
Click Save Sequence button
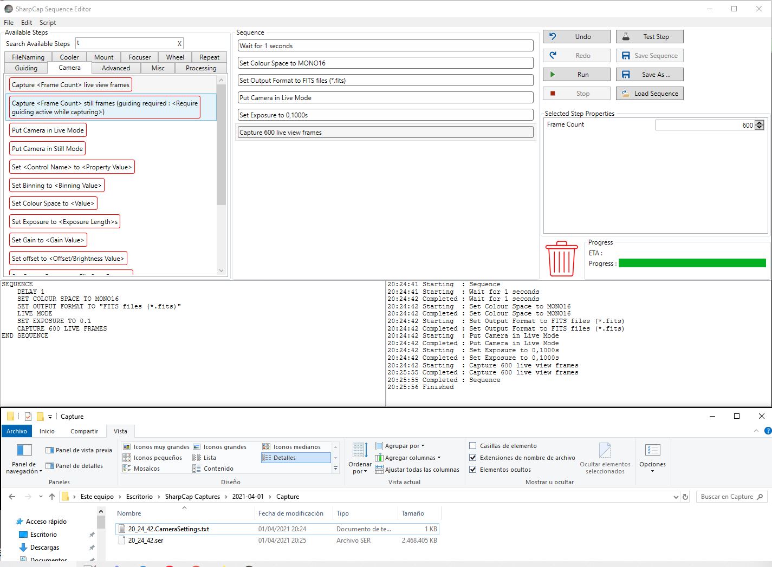pyautogui.click(x=650, y=56)
